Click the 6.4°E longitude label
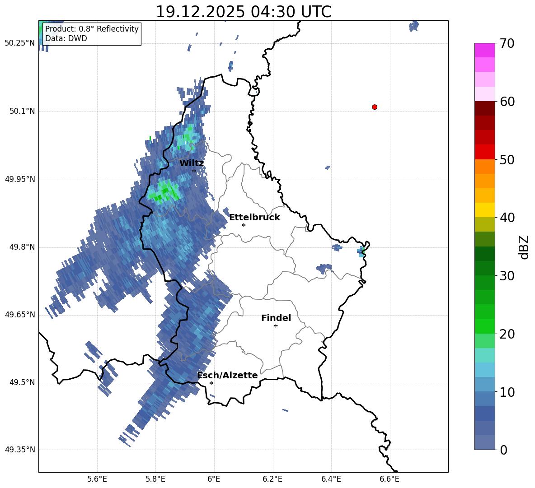The image size is (535, 488). coord(331,479)
